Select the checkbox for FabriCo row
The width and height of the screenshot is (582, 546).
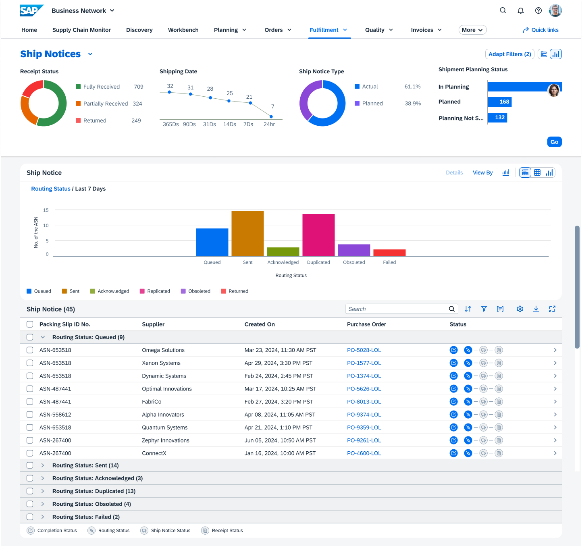30,402
